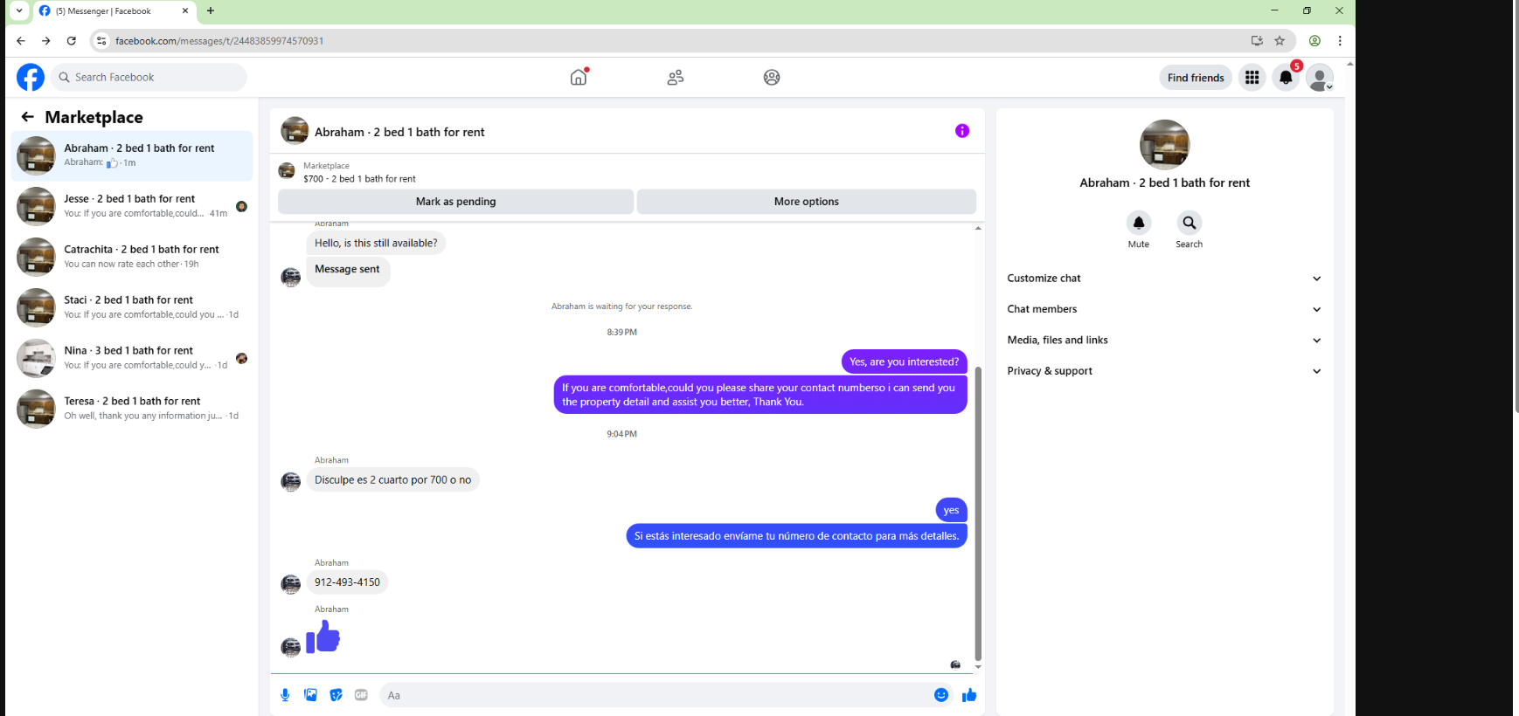This screenshot has height=716, width=1519.
Task: Click the 'Yes, are you interested?' message
Action: pos(904,361)
